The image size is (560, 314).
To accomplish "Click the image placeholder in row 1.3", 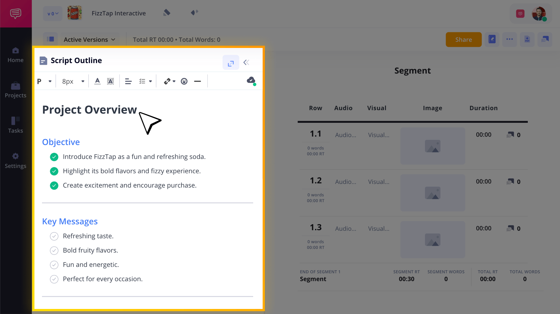I will (433, 240).
